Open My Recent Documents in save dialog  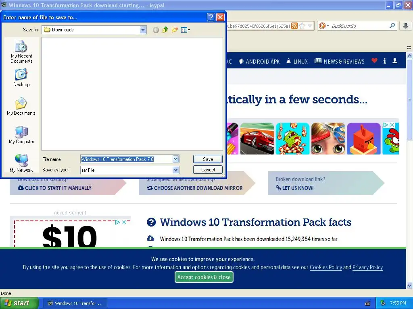[21, 51]
